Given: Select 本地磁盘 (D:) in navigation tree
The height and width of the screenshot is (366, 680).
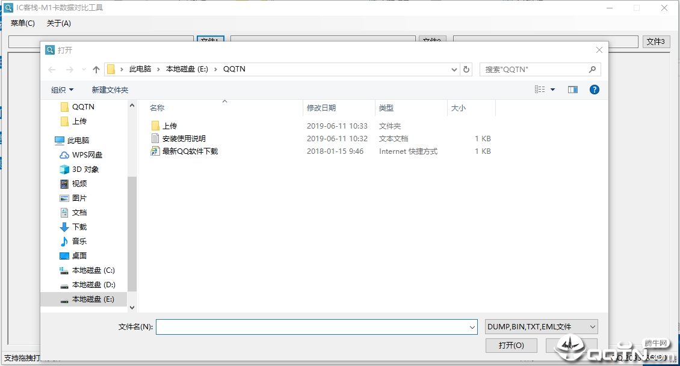Looking at the screenshot, I should point(94,285).
